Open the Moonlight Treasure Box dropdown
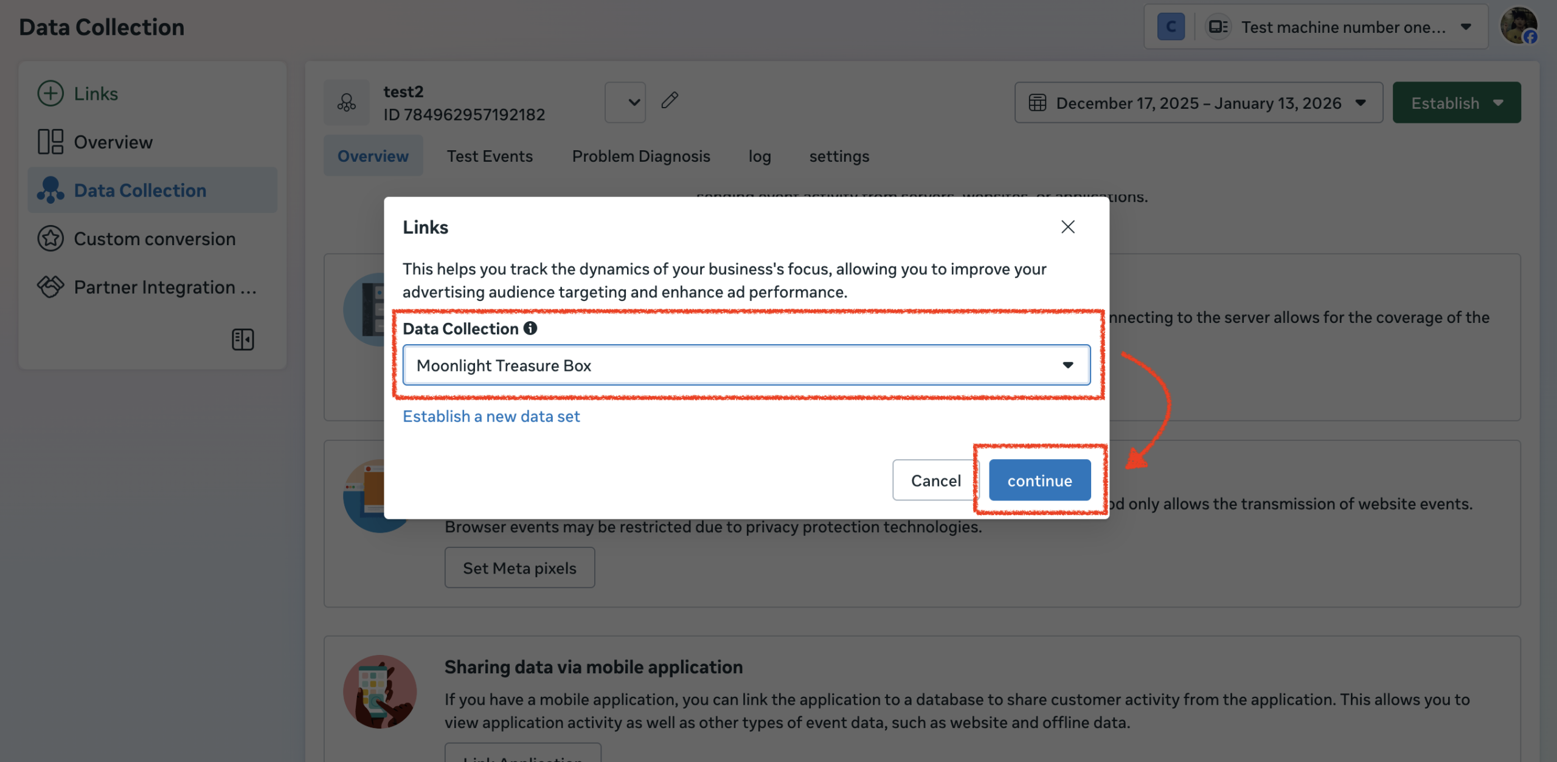 [746, 365]
